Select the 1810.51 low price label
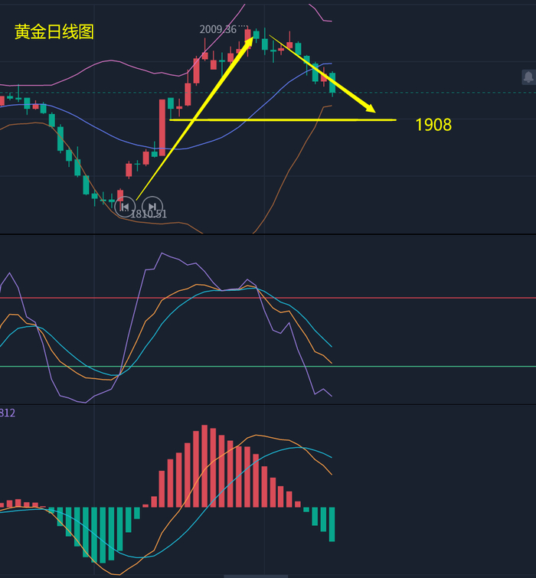 (149, 214)
